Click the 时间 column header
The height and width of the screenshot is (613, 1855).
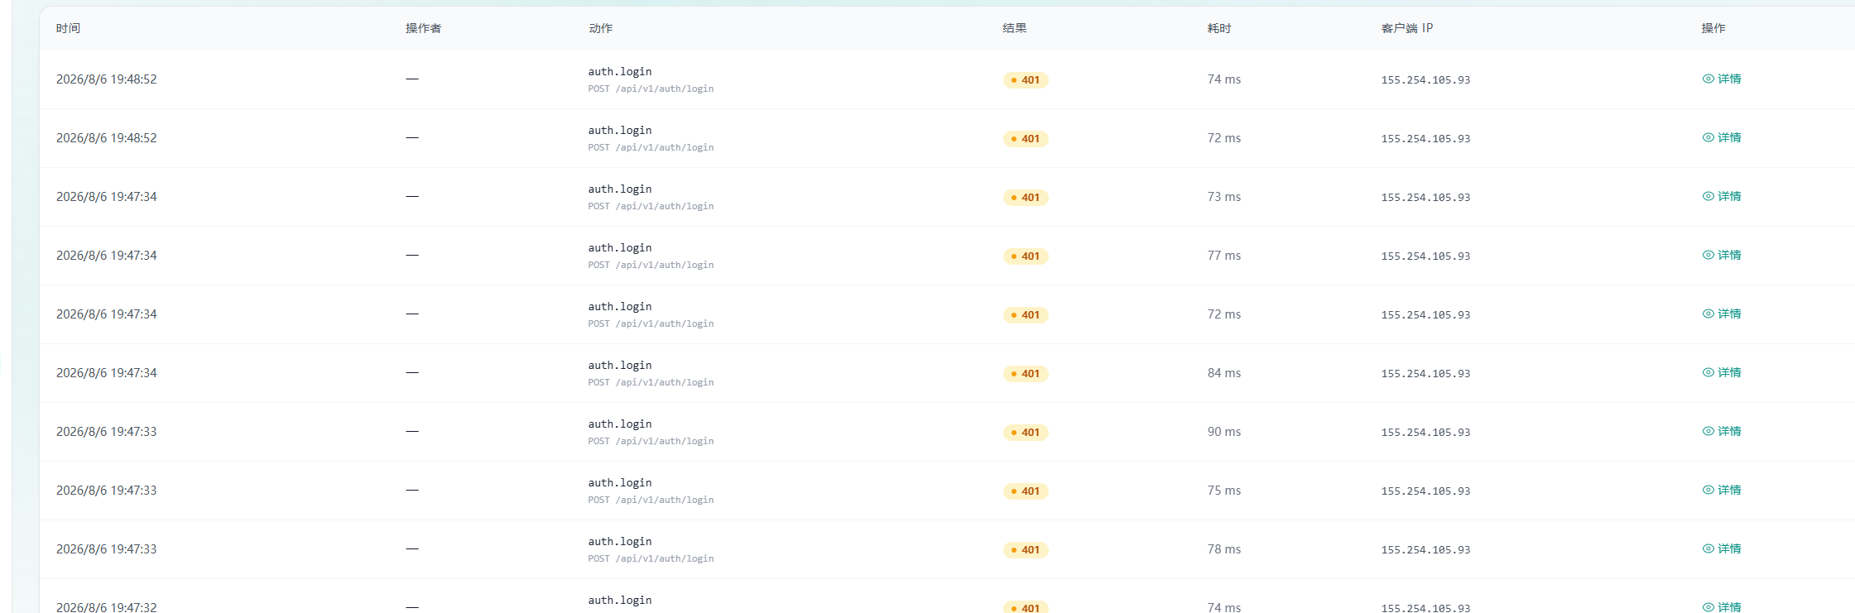[x=68, y=28]
